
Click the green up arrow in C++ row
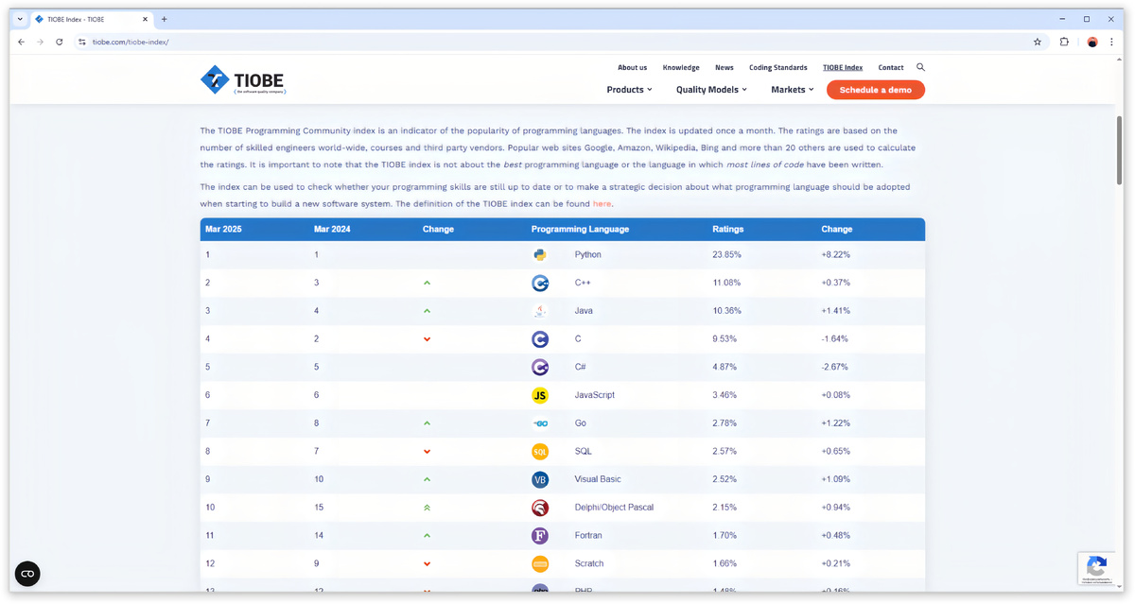tap(428, 283)
